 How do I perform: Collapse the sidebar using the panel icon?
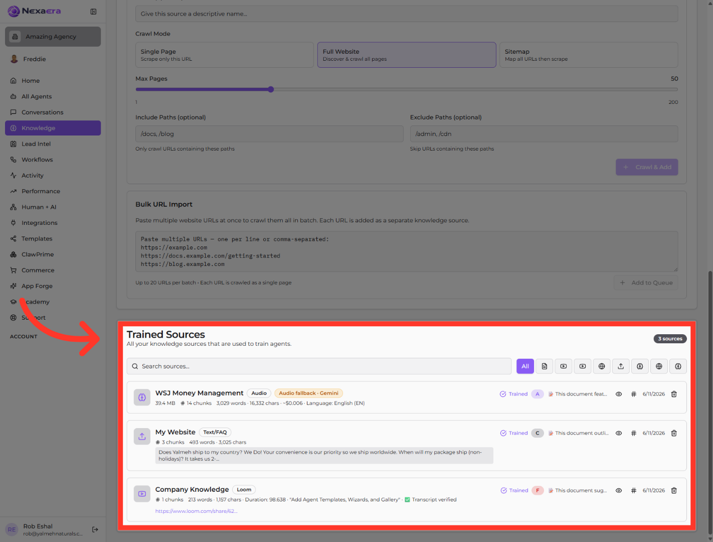click(x=93, y=12)
